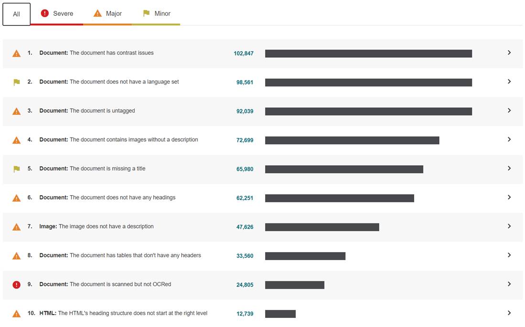Switch to the Severe issues tab
This screenshot has width=525, height=327.
[57, 14]
